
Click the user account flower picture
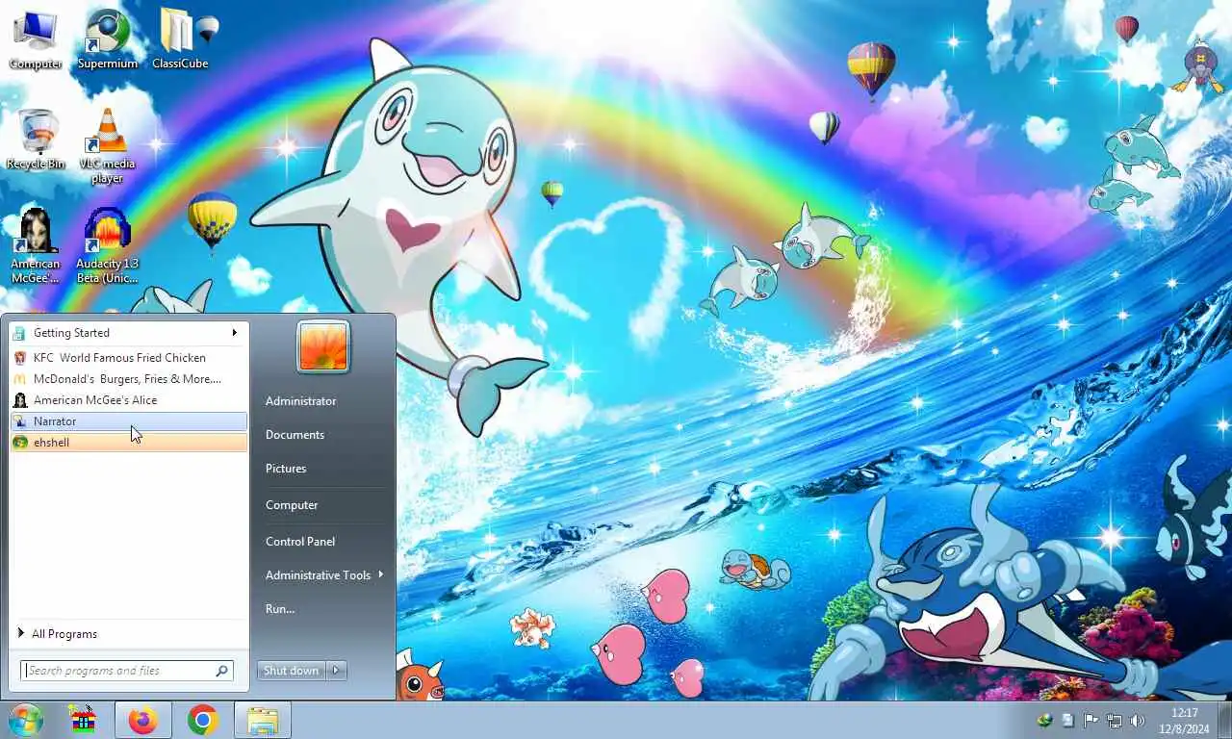coord(323,346)
